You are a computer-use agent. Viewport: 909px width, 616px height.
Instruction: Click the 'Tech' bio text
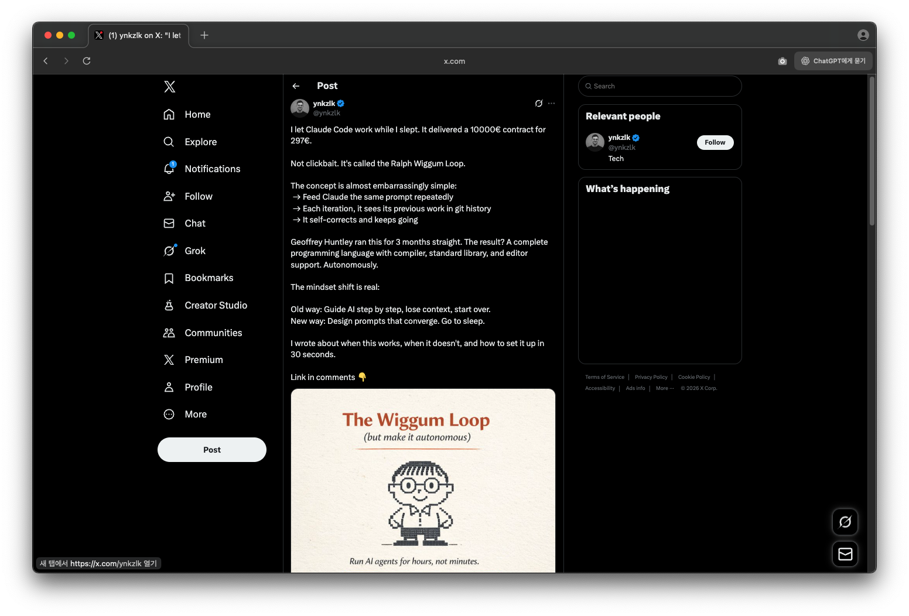click(616, 159)
